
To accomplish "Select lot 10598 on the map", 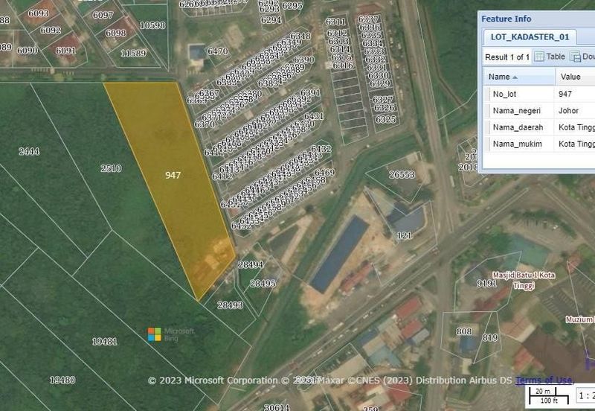I will tap(152, 25).
